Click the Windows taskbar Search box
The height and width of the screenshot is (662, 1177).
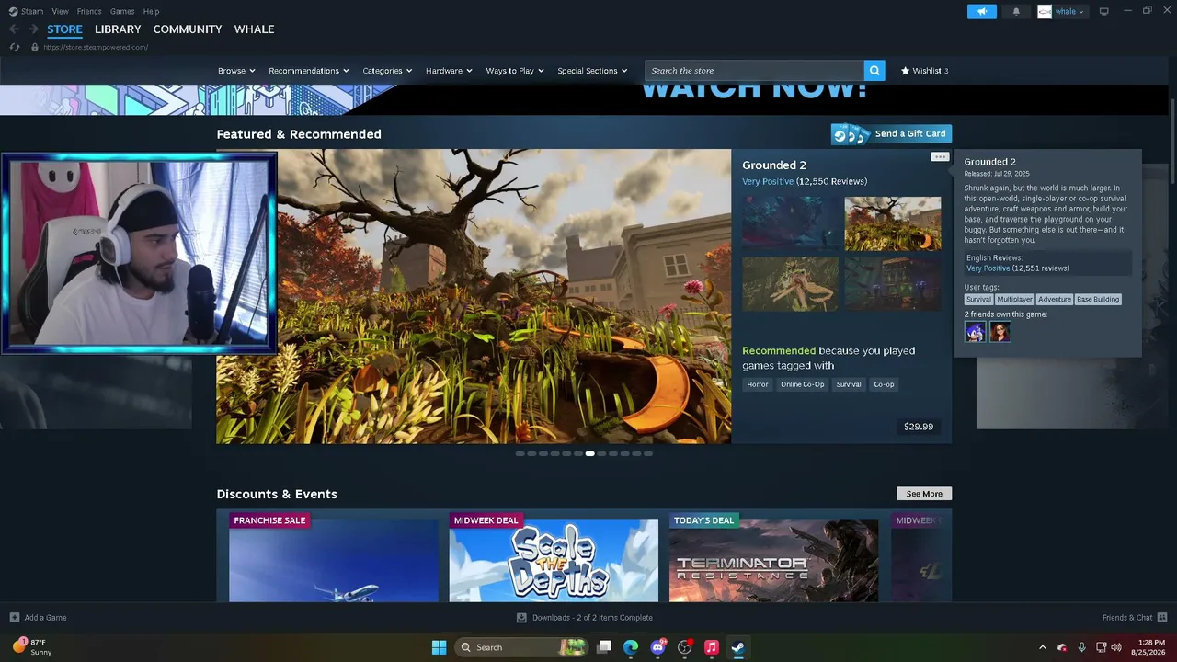tap(522, 647)
